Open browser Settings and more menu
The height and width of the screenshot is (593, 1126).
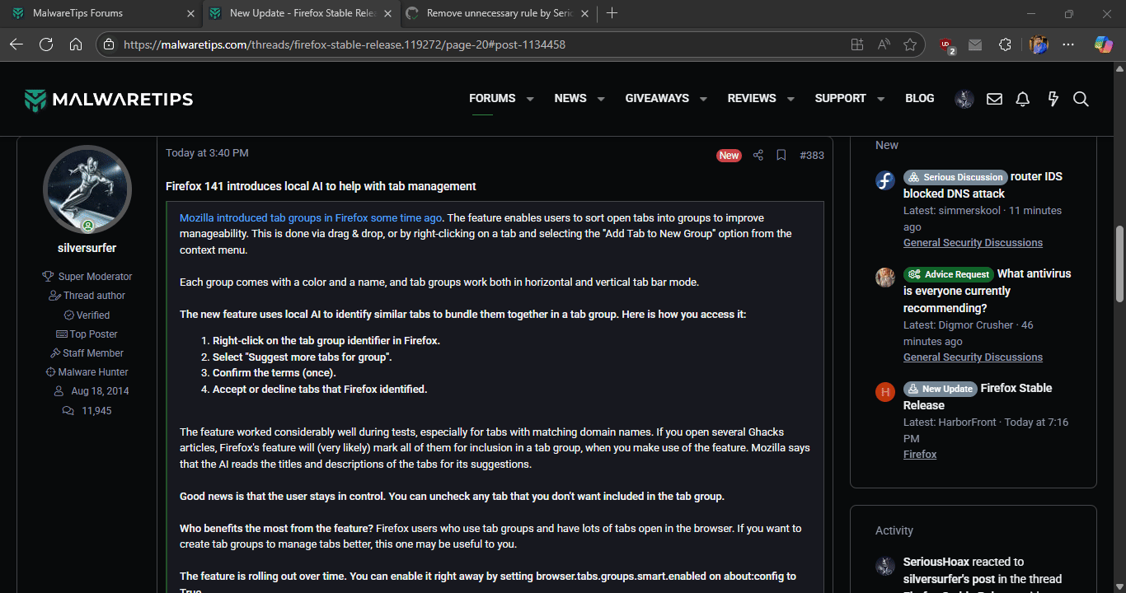(x=1068, y=44)
